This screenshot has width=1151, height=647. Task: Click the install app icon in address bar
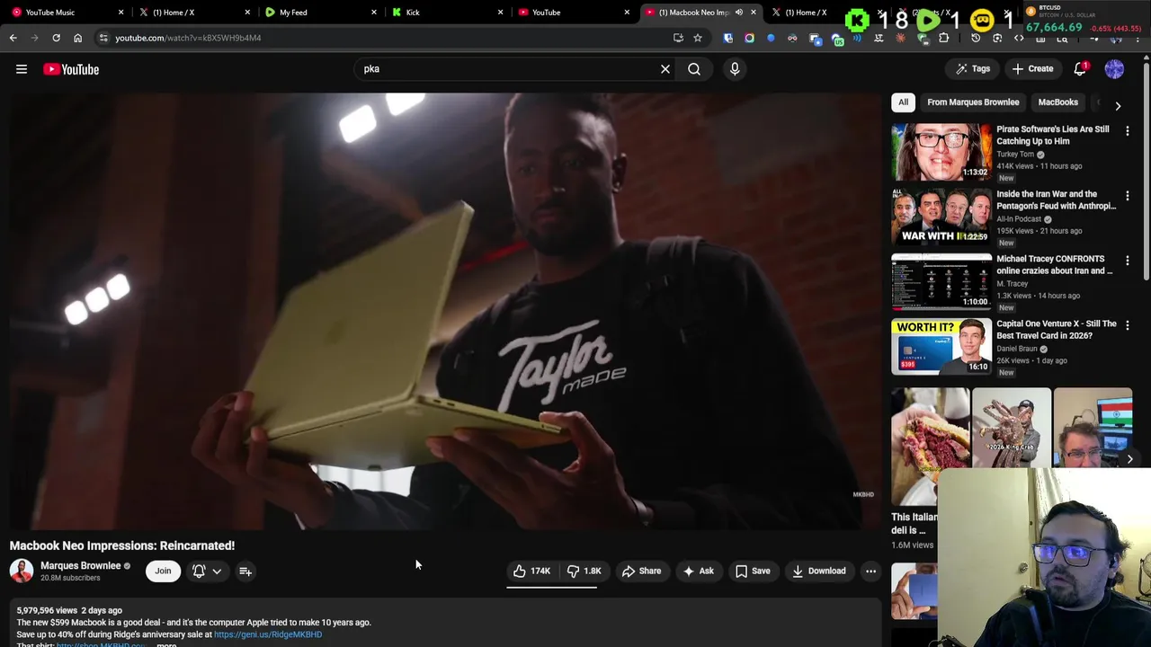(x=678, y=38)
